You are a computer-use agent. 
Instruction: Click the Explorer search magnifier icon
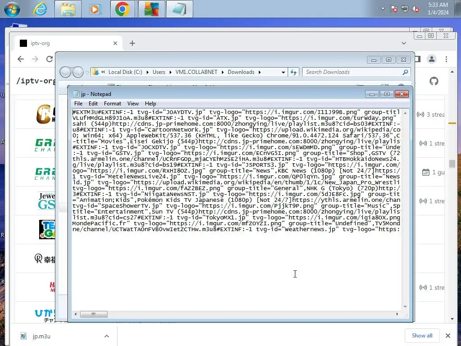[x=406, y=72]
